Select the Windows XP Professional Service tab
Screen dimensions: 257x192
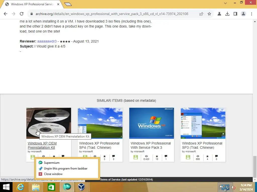(32, 4)
